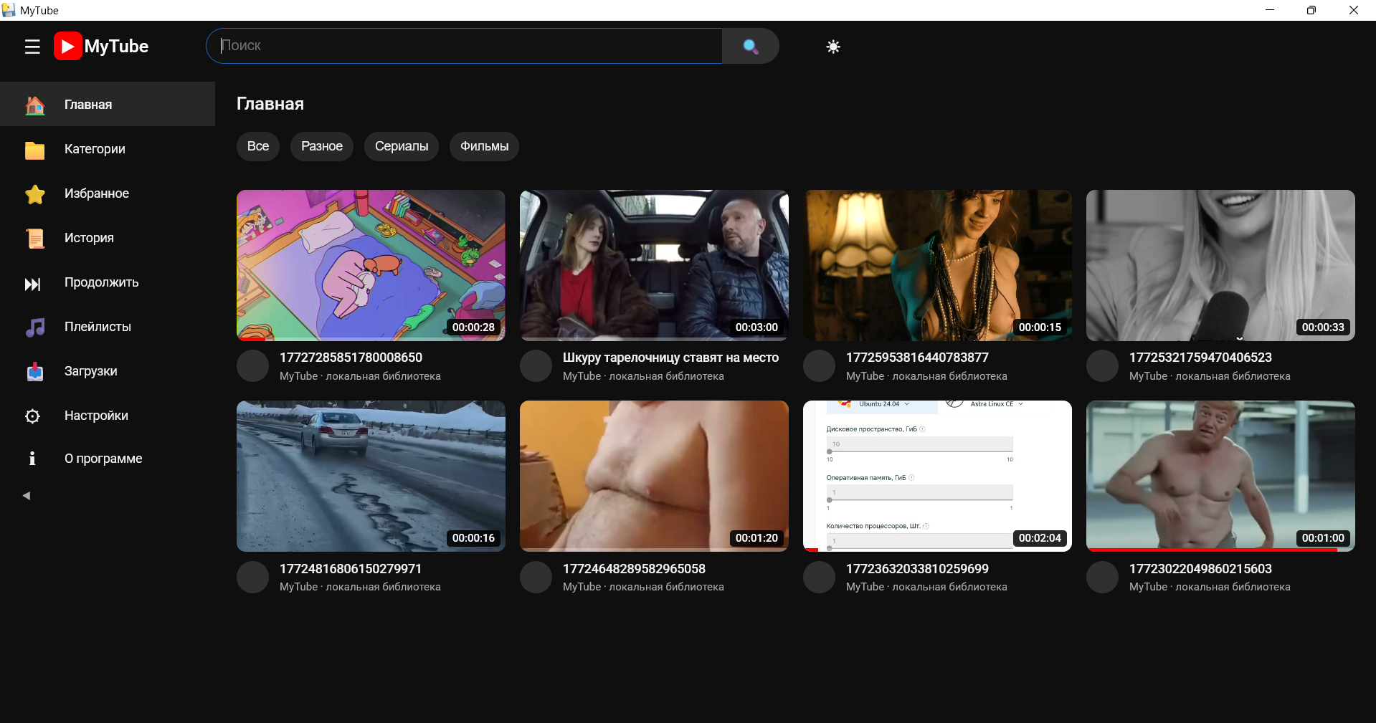Filter videos by Сериалы
Screen dimensions: 1376x723
tap(401, 146)
